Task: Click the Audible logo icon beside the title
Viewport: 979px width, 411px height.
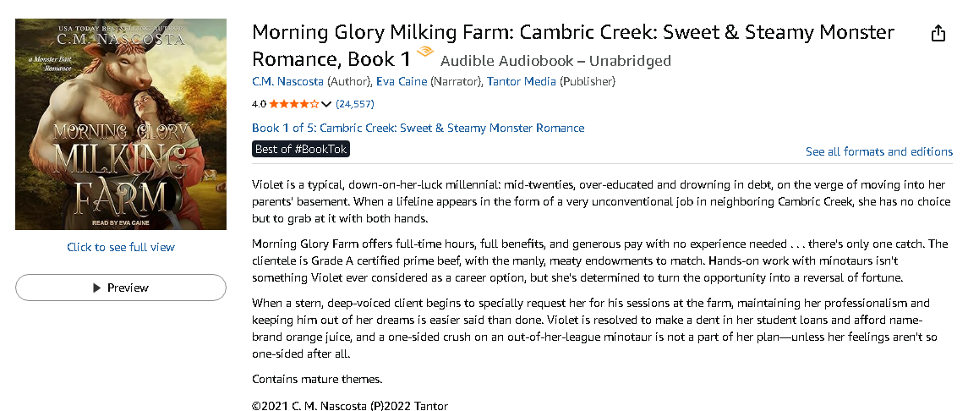Action: (425, 54)
